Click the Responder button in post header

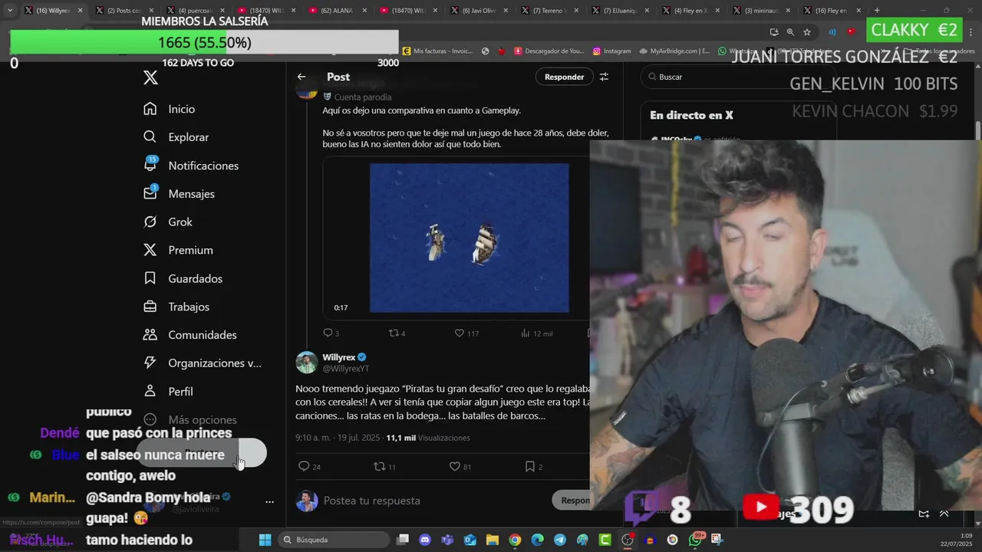tap(564, 77)
